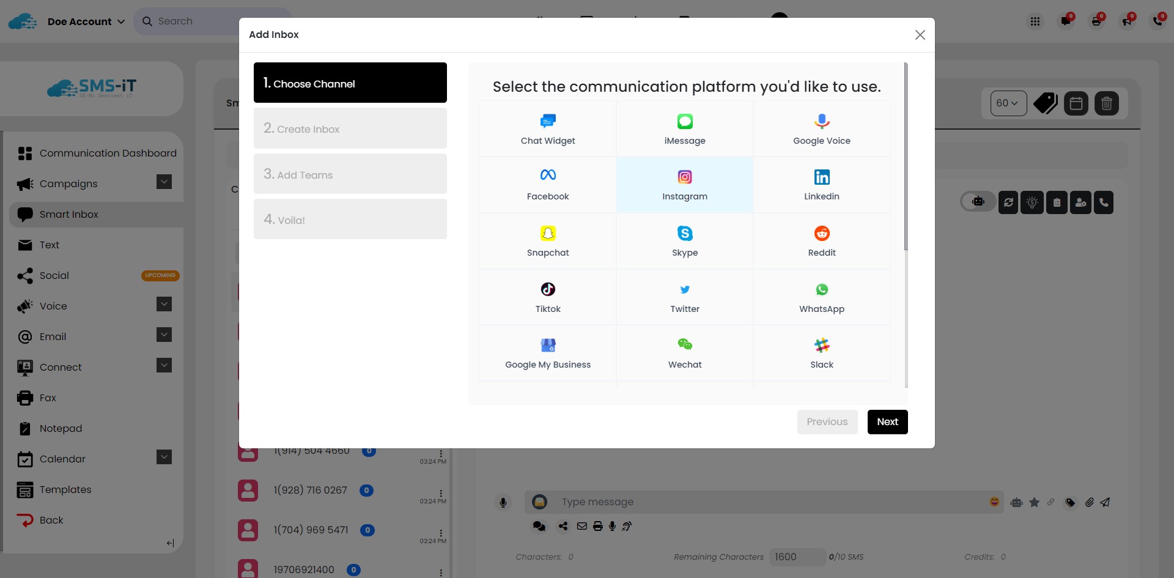Image resolution: width=1174 pixels, height=578 pixels.
Task: Select the Tiktok channel
Action: pos(548,297)
